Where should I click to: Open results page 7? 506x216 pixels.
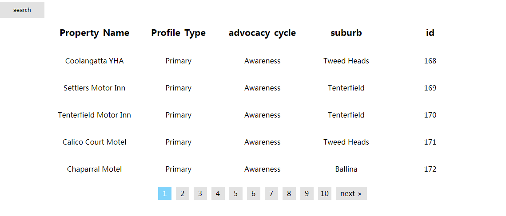tap(271, 193)
